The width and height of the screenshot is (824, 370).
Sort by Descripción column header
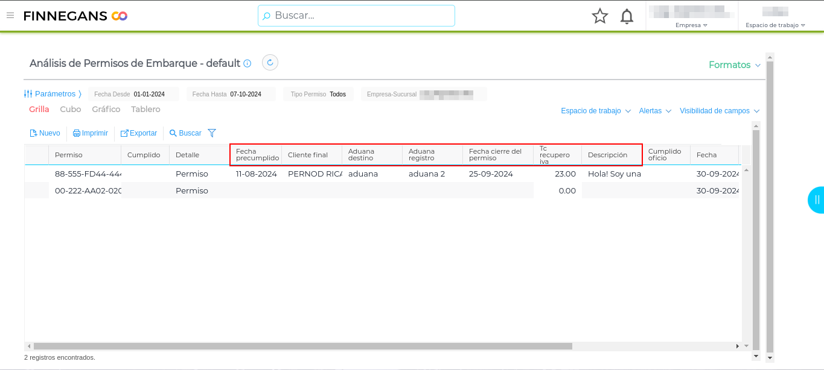[x=612, y=155]
